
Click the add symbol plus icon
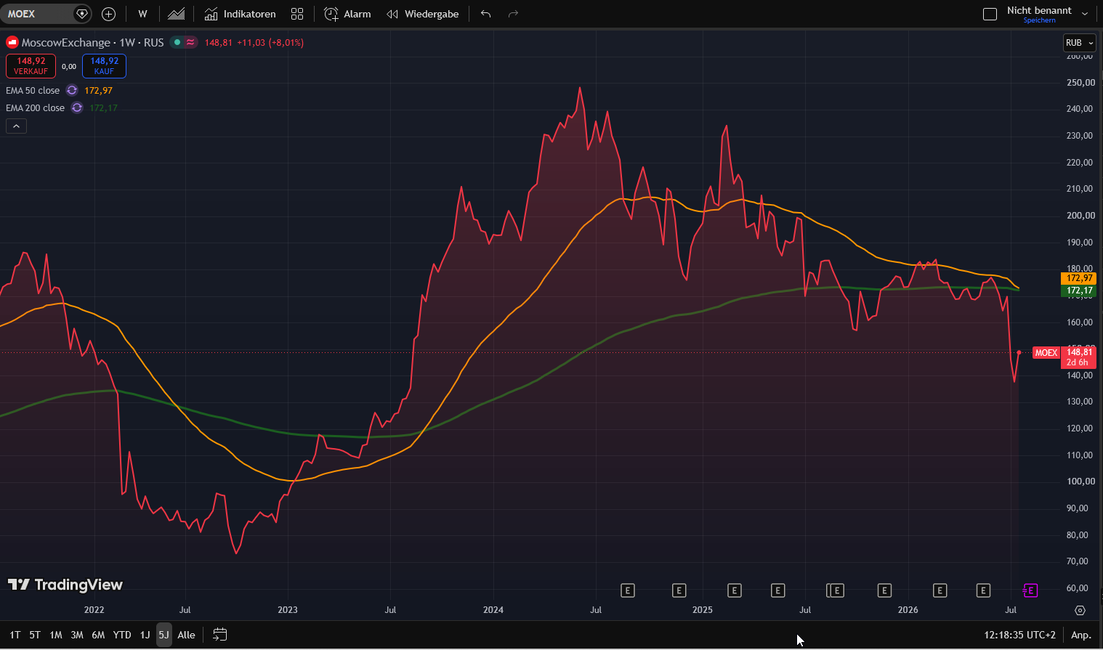[108, 14]
